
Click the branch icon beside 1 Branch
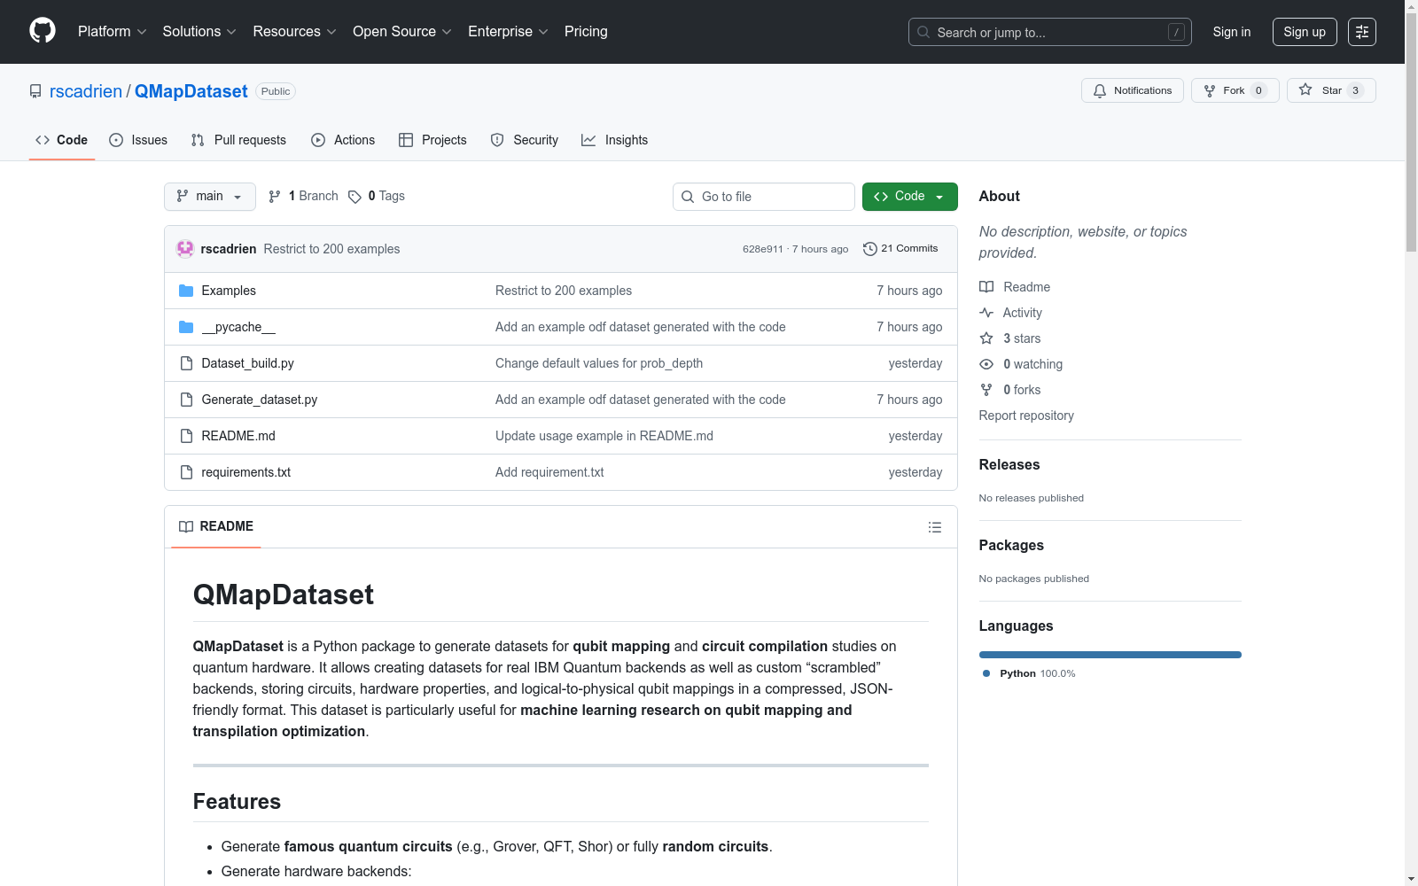click(x=275, y=197)
